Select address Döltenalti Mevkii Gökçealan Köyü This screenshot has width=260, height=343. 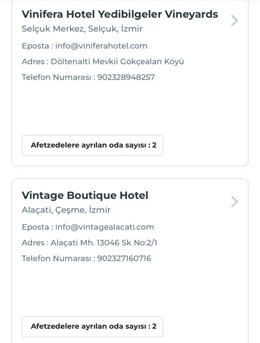click(117, 62)
